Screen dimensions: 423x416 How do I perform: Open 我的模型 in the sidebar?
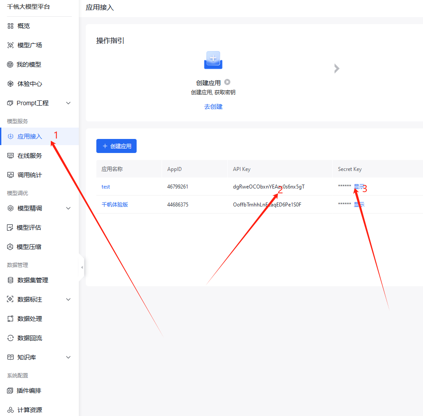[29, 64]
